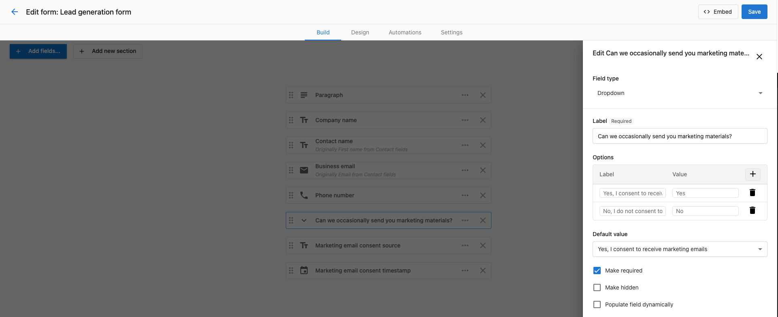Click Add new section button
Viewport: 778px width, 317px height.
click(108, 51)
